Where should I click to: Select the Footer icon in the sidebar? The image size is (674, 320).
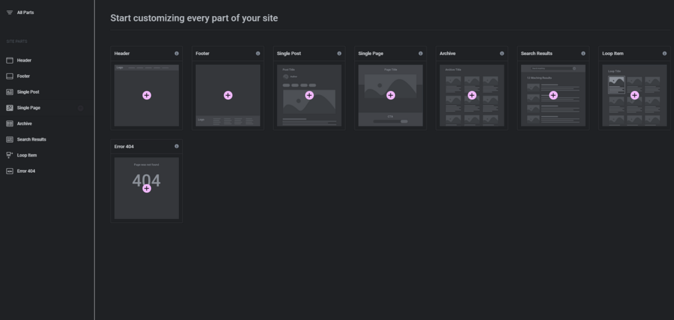point(9,76)
